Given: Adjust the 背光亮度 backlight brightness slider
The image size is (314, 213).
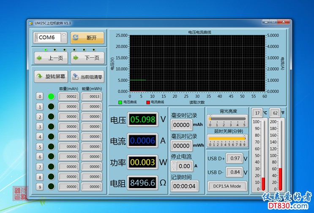Looking at the screenshot, I should click(x=210, y=119).
